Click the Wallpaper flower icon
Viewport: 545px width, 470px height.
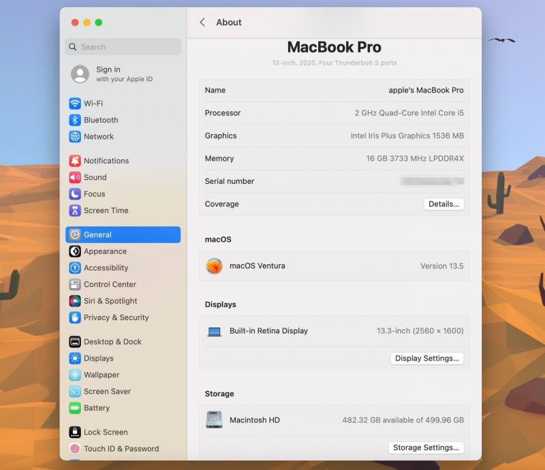pos(75,375)
